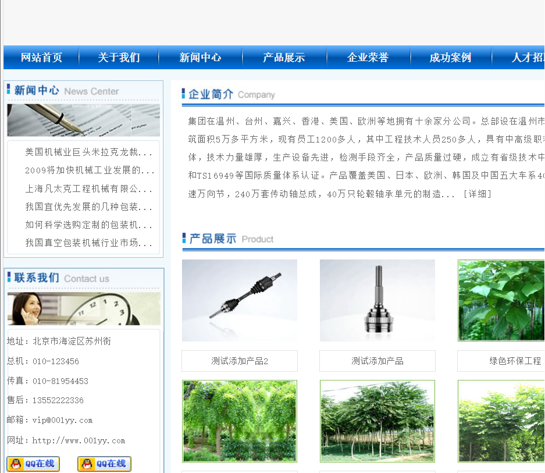Click the second QQ在线 chat button
Image resolution: width=545 pixels, height=473 pixels.
104,464
